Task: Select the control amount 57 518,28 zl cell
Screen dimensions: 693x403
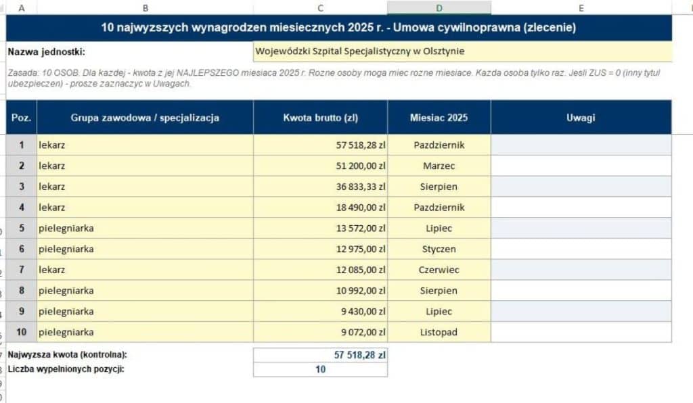Action: click(320, 355)
